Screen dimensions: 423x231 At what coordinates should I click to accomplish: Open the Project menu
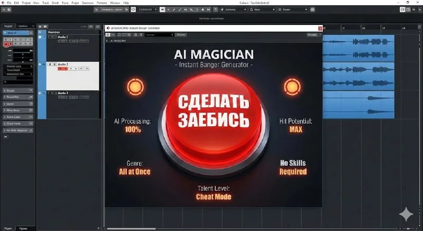(x=26, y=3)
